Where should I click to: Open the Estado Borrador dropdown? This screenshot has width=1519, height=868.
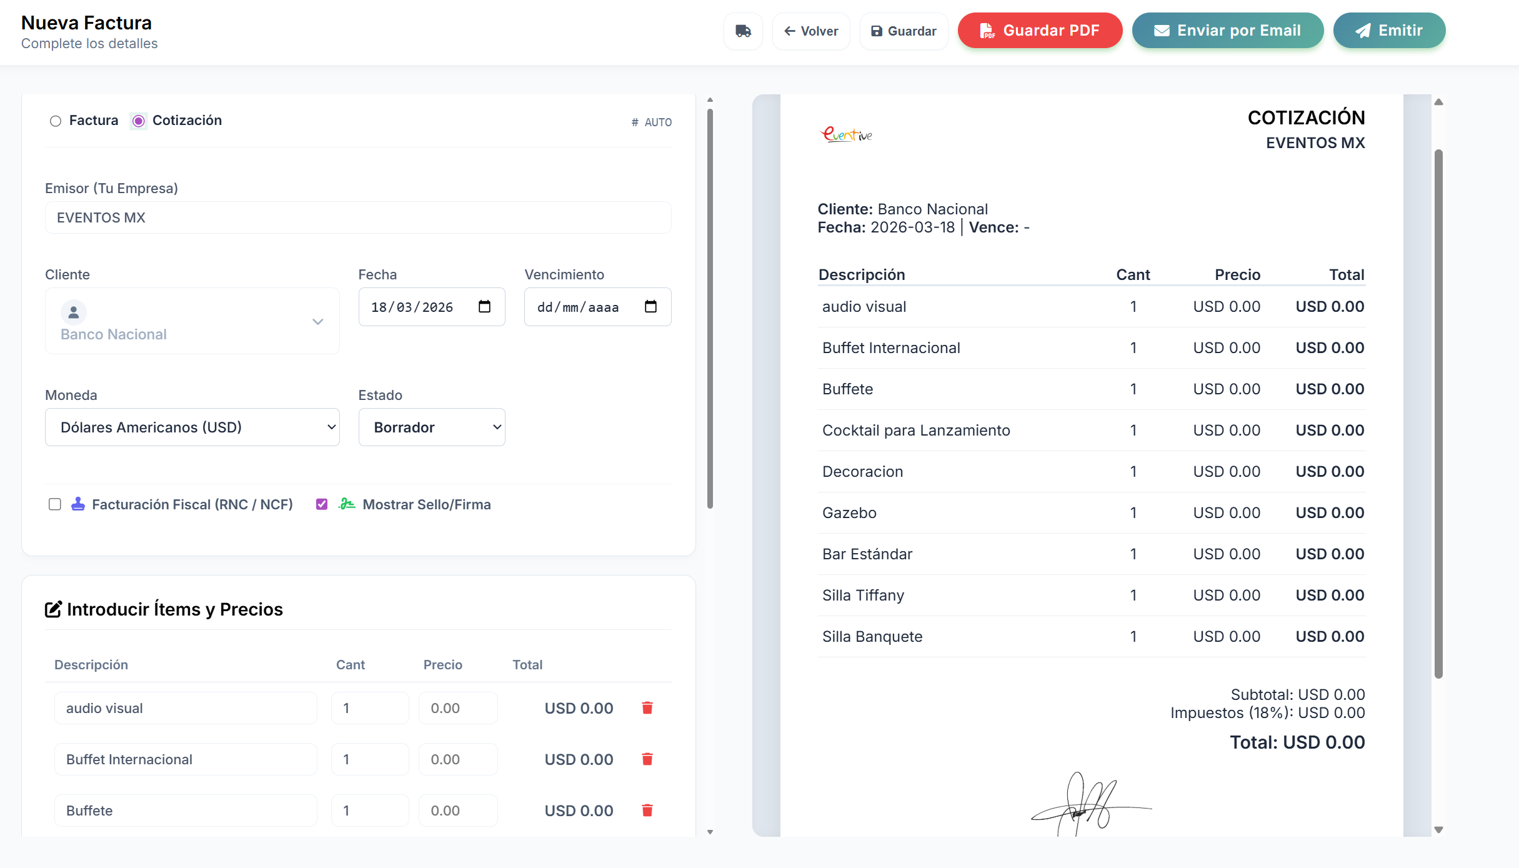coord(432,427)
